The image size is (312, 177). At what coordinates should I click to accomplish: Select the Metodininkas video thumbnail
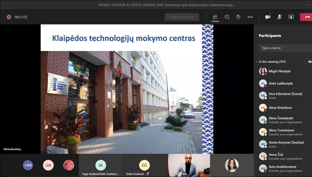coord(189,165)
